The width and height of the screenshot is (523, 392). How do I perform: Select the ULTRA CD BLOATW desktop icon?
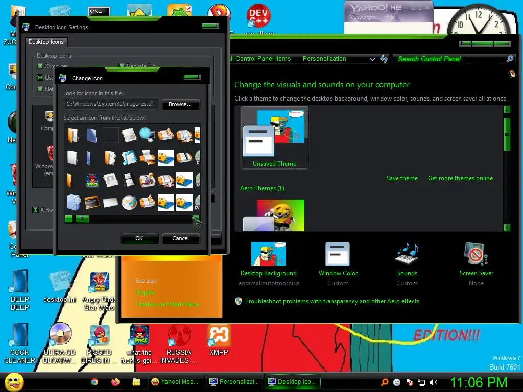tap(60, 344)
